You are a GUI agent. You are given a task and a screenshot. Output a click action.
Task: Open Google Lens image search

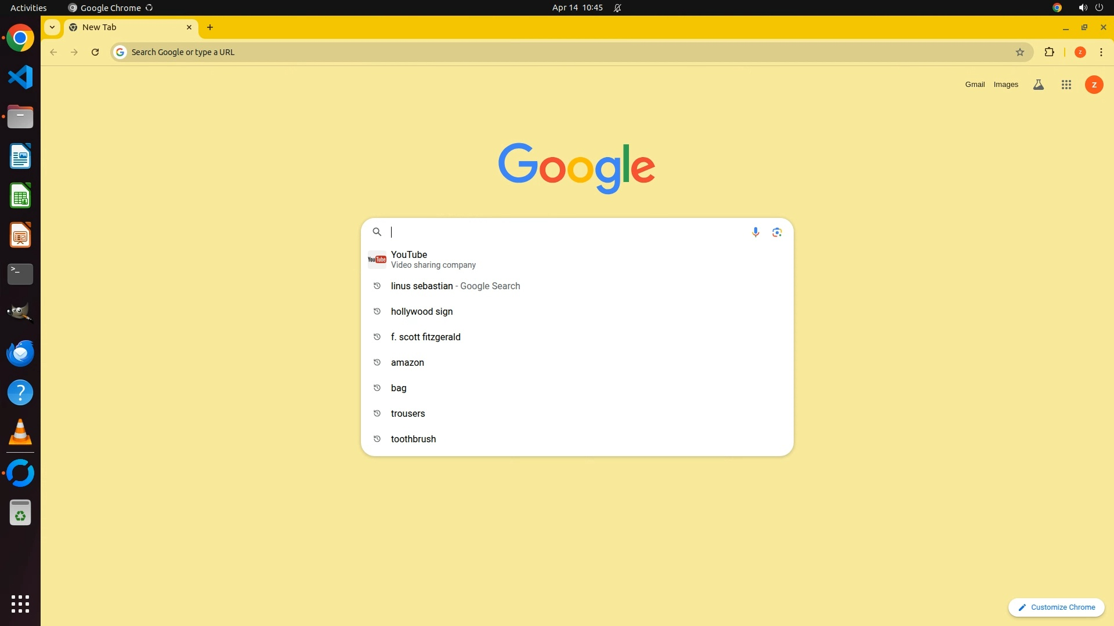(777, 232)
